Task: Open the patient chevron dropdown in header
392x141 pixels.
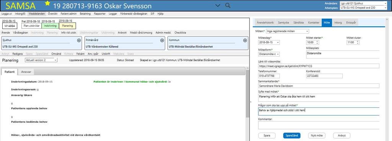Action: (218, 5)
